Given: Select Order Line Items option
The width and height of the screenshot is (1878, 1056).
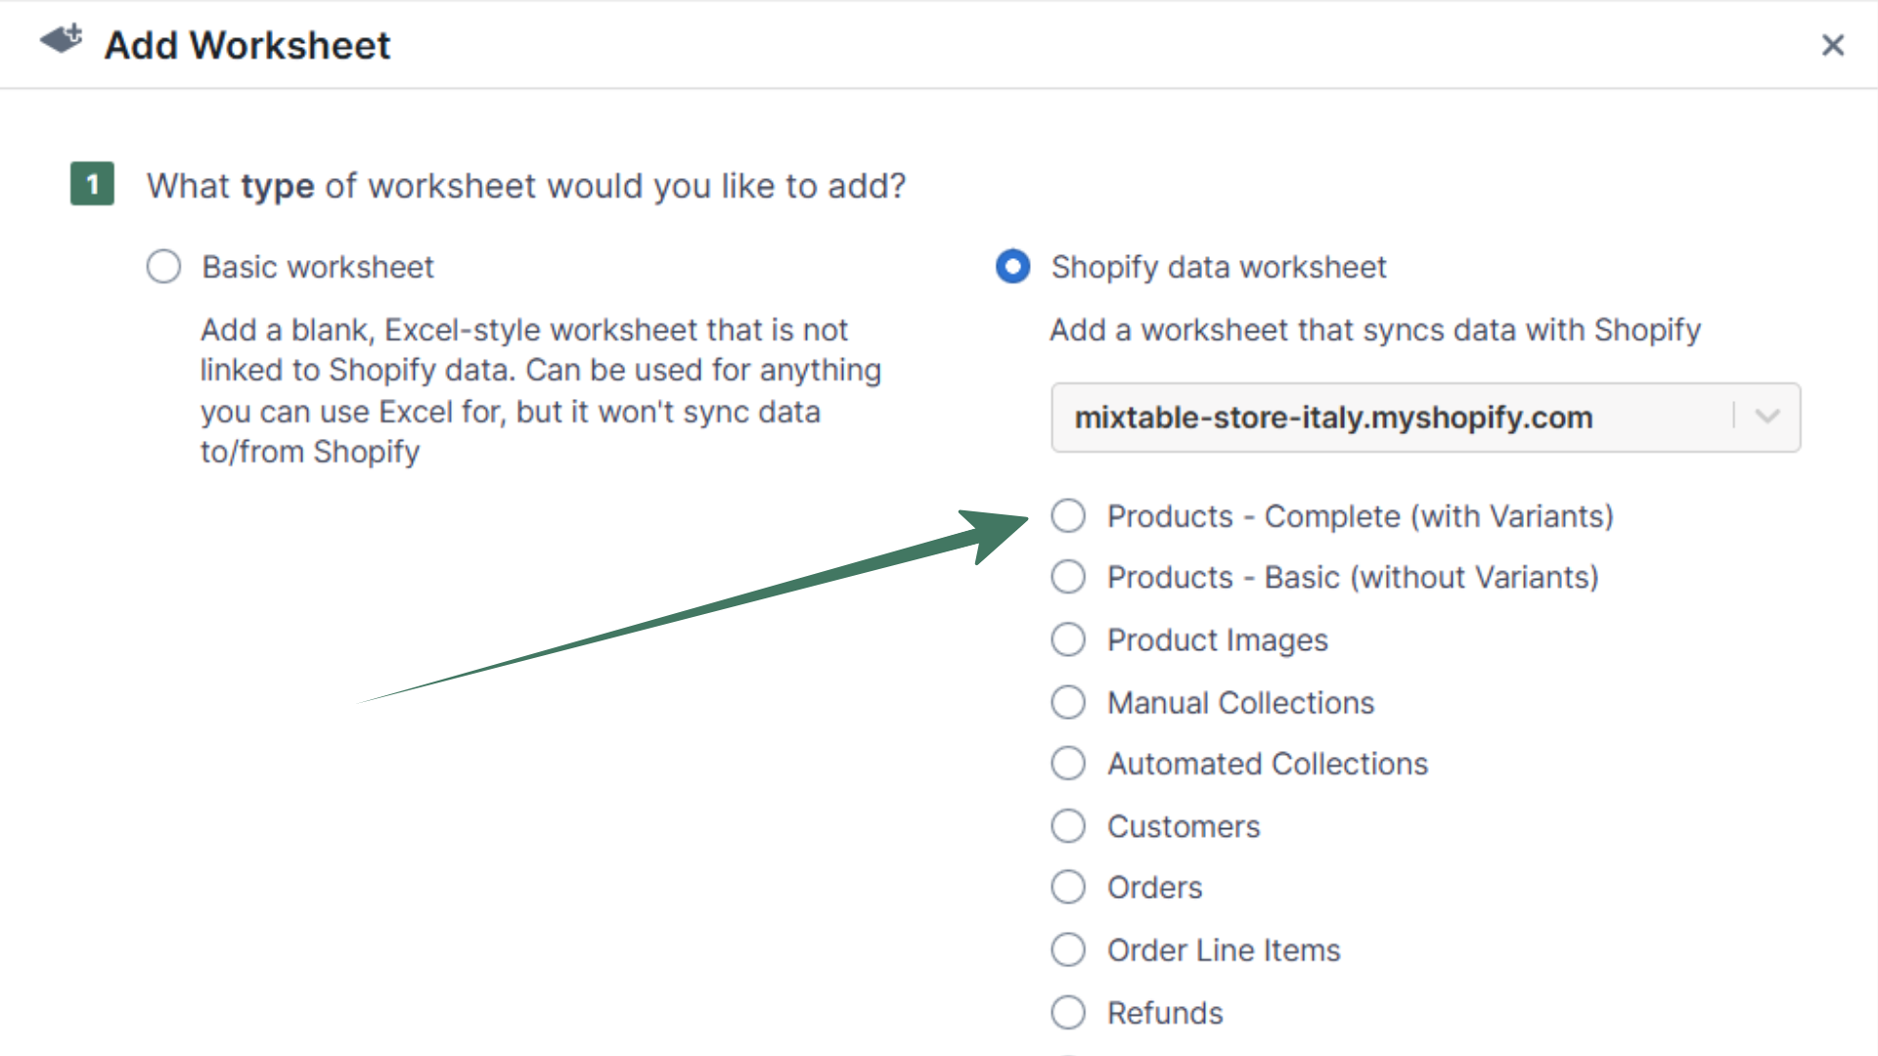Looking at the screenshot, I should pos(1068,949).
